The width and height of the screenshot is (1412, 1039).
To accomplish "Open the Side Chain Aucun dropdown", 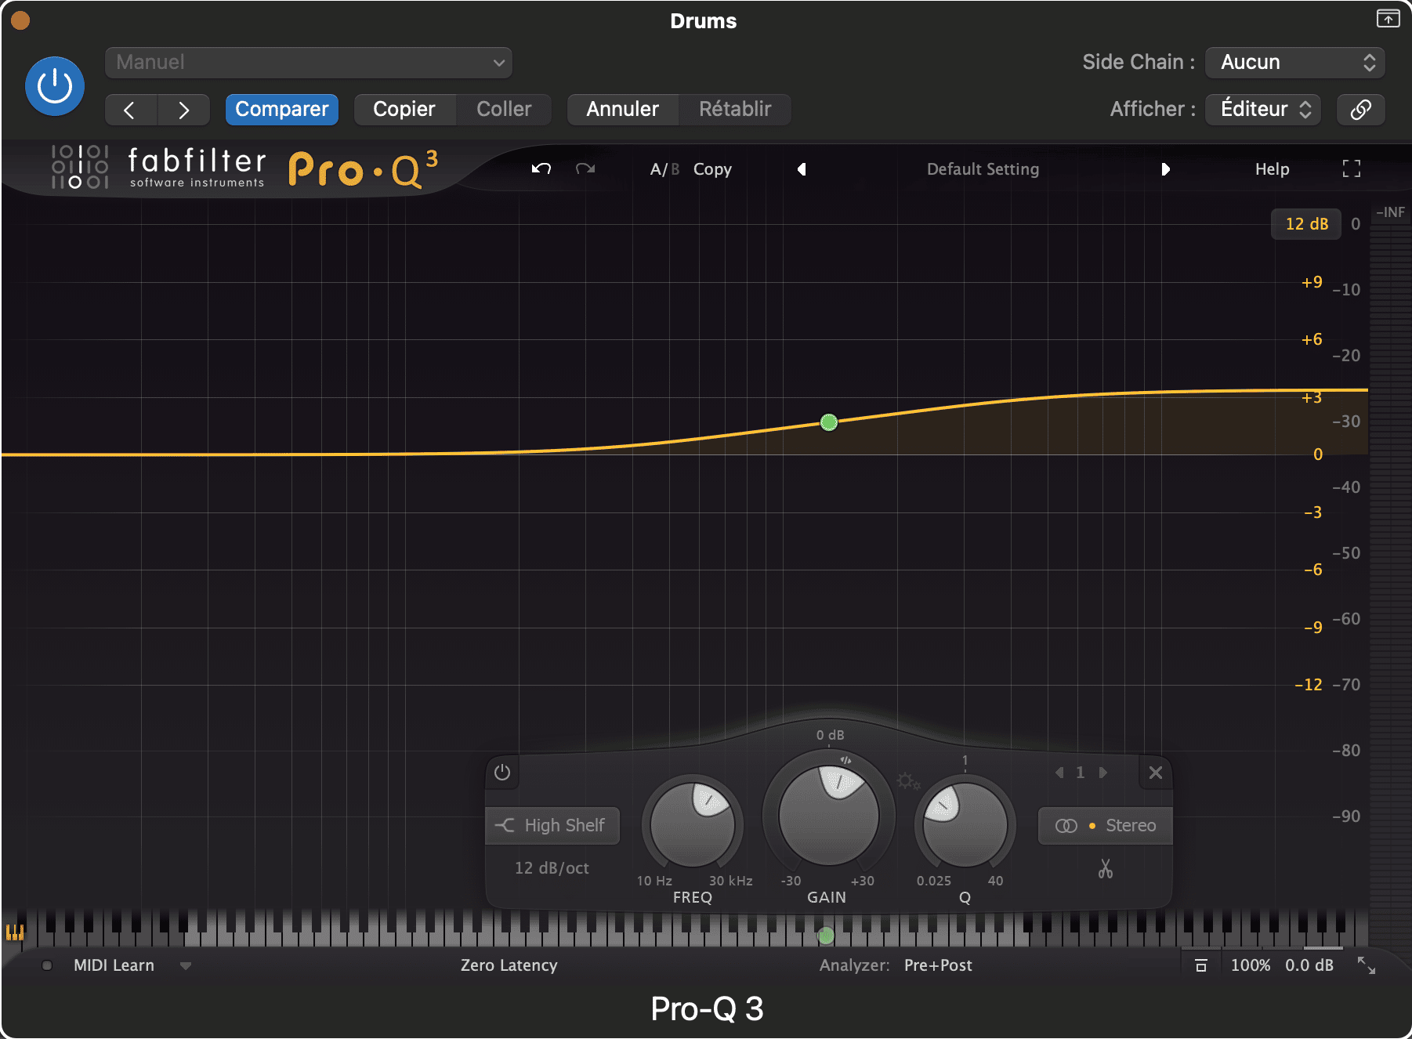I will 1294,63.
